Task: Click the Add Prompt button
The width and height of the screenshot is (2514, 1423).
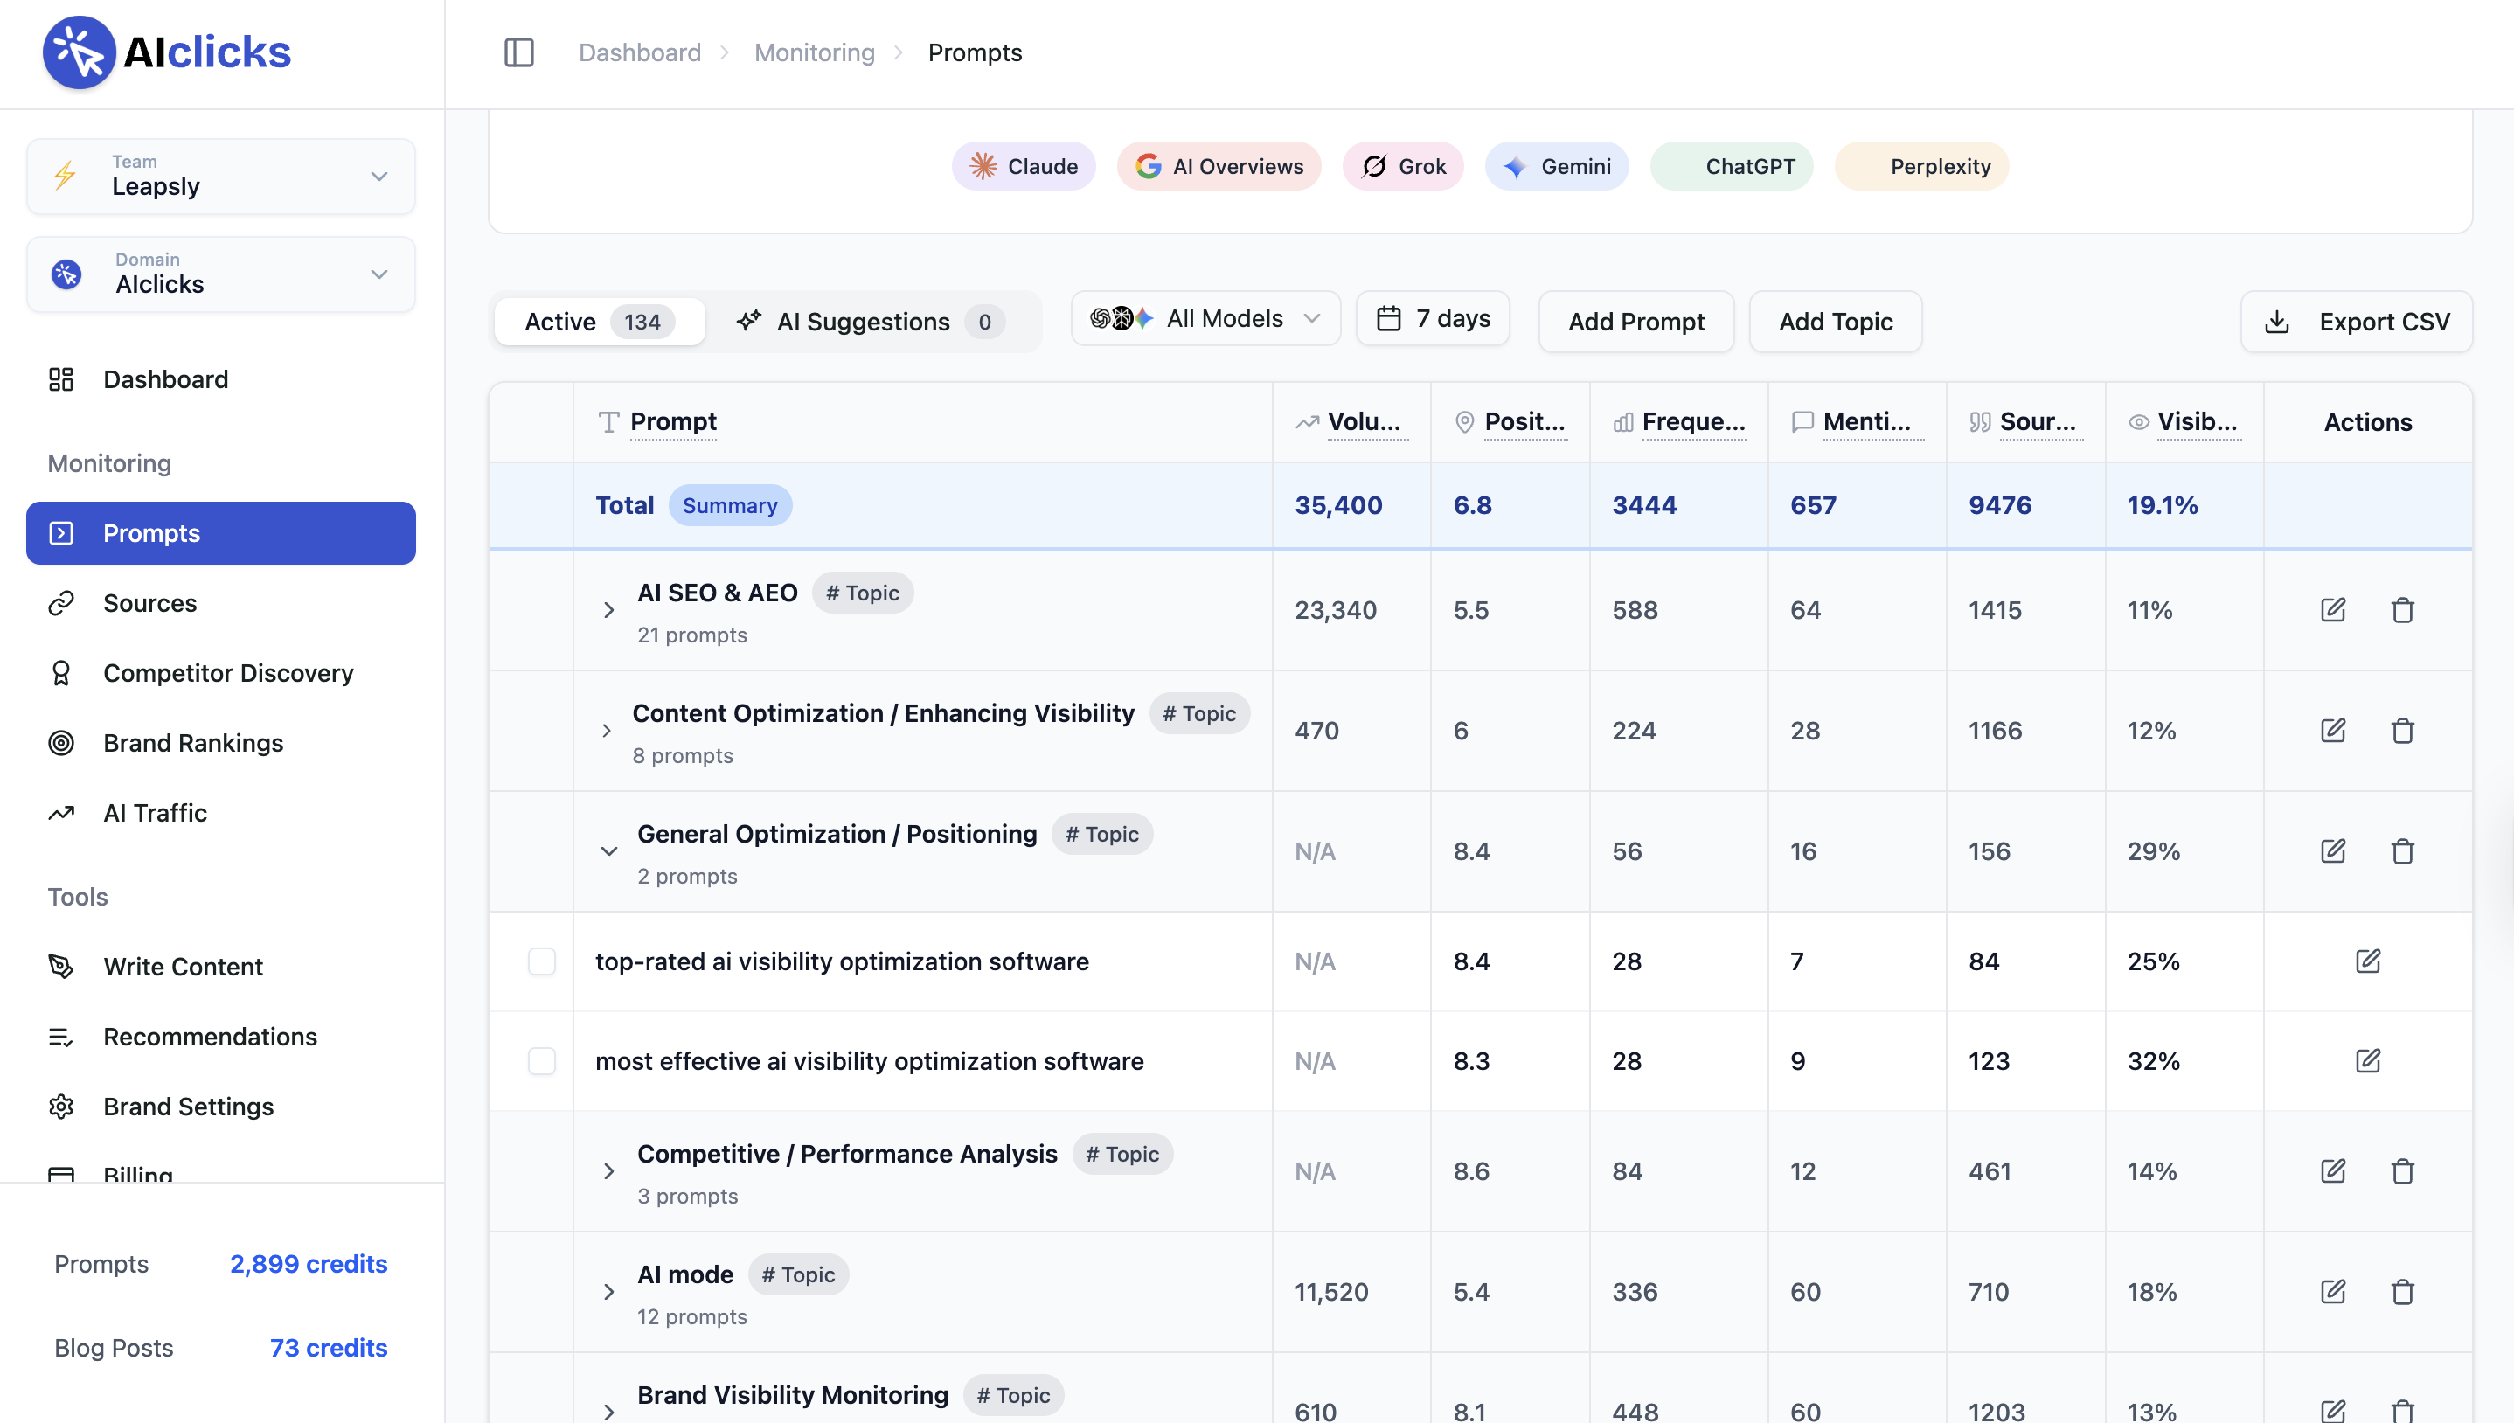Action: tap(1635, 322)
